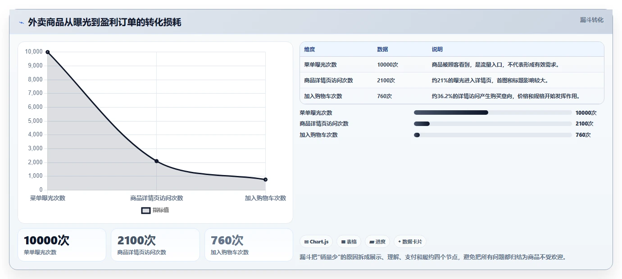The image size is (622, 279).
Task: Open the 2100次 商品详情页访问次数 stat card
Action: pyautogui.click(x=155, y=245)
